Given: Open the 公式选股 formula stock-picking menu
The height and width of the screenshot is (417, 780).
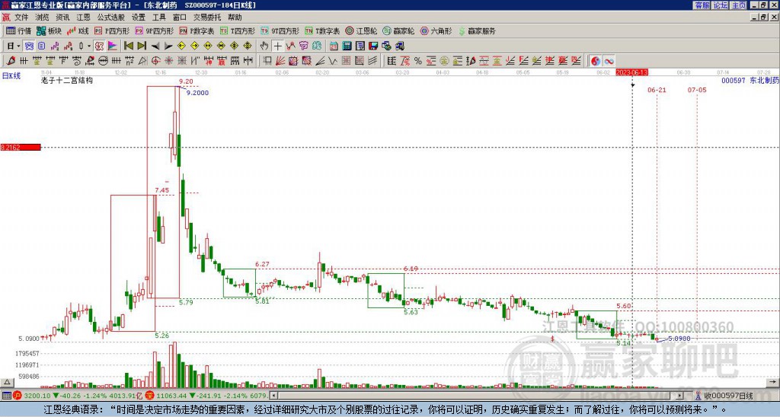Looking at the screenshot, I should (x=112, y=17).
